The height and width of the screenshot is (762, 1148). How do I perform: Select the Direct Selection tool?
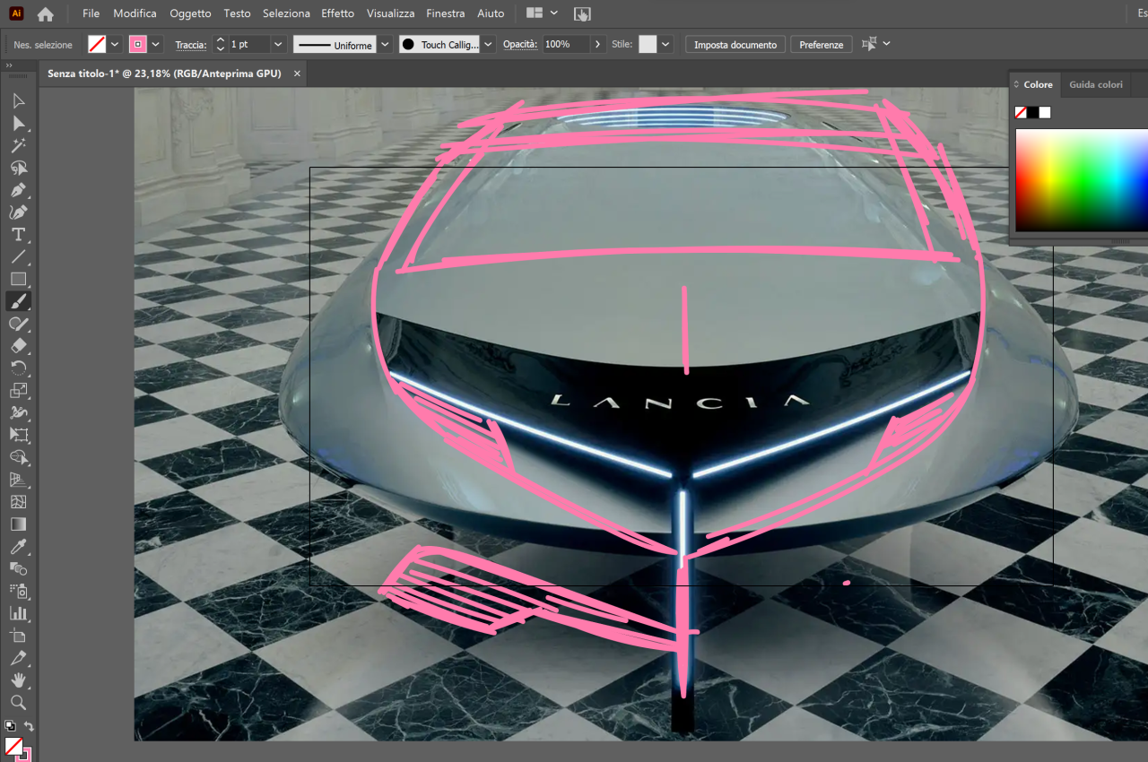pyautogui.click(x=18, y=123)
